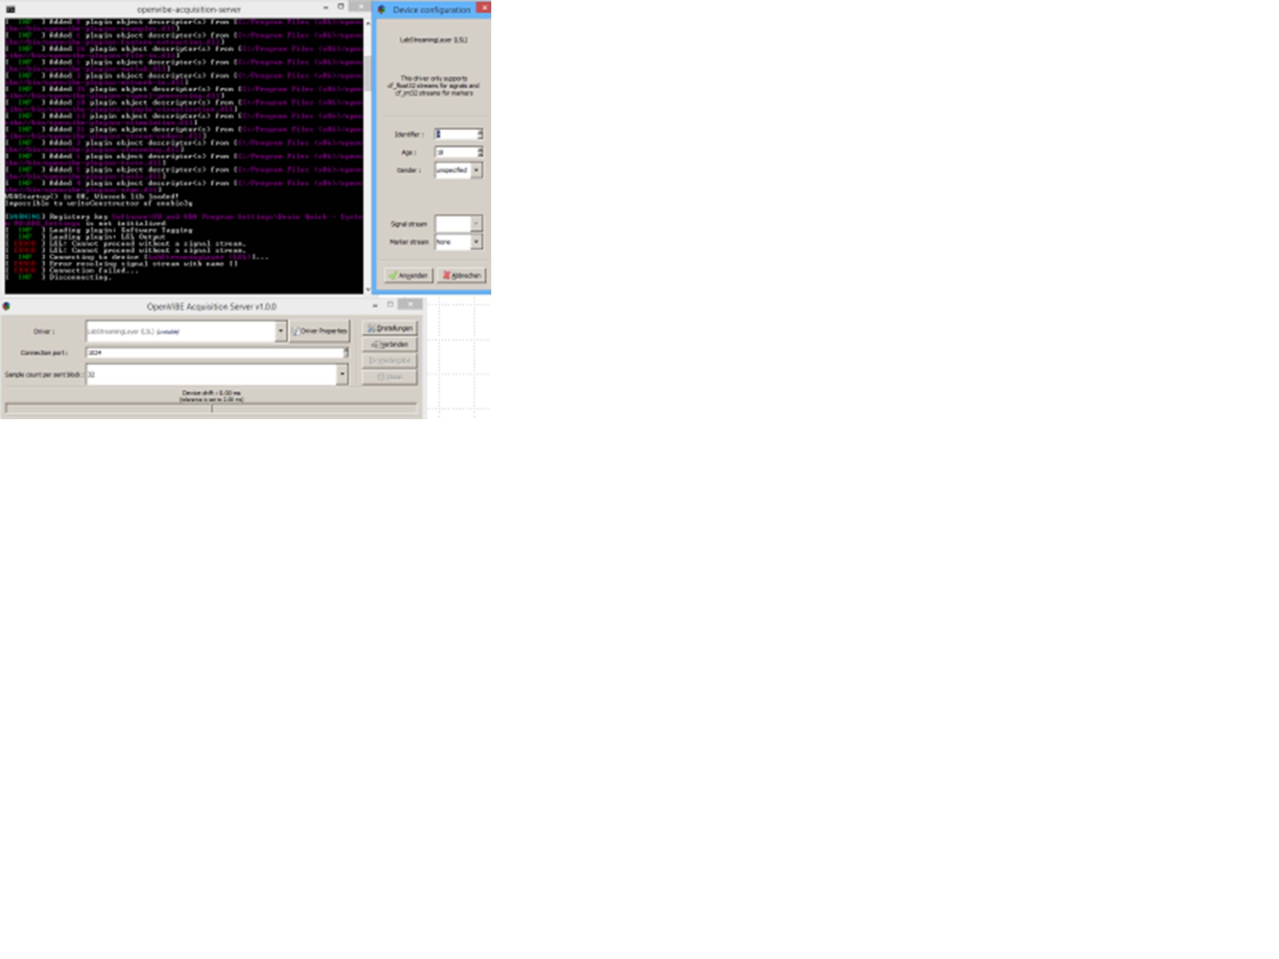Click the green checkmark icon on Anwenden
Viewport: 1279px width, 959px height.
click(392, 275)
